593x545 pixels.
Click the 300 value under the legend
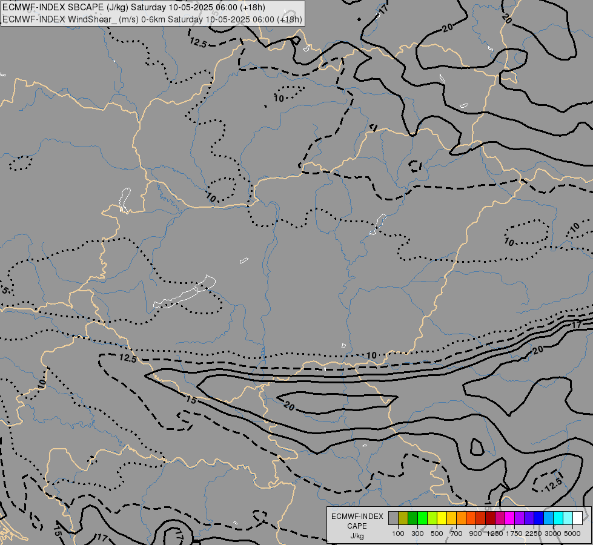[417, 533]
